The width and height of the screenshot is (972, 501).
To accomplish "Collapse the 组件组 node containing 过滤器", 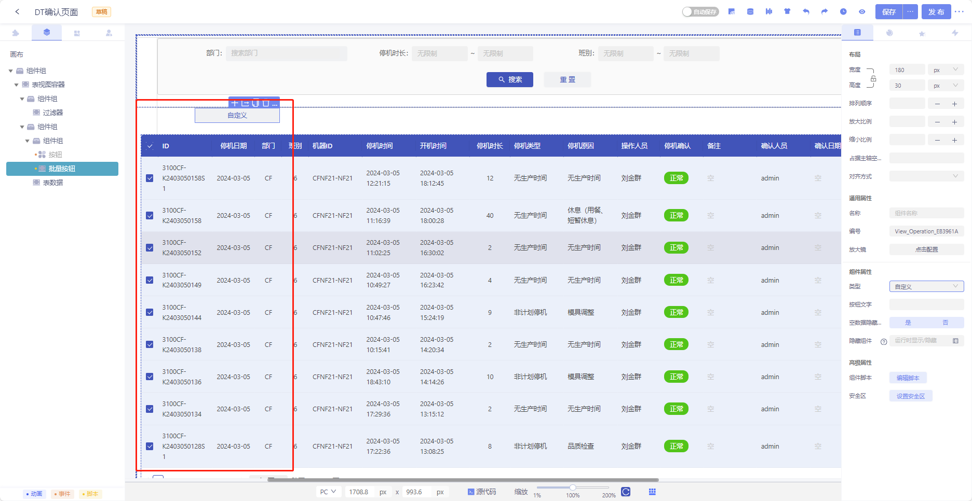I will point(22,99).
